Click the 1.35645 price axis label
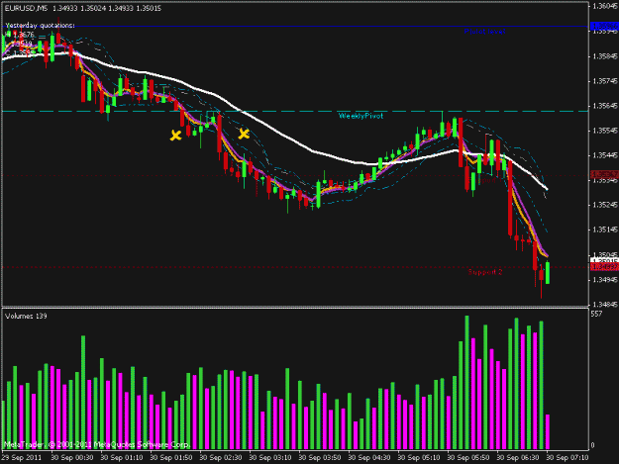This screenshot has width=619, height=464. click(605, 106)
